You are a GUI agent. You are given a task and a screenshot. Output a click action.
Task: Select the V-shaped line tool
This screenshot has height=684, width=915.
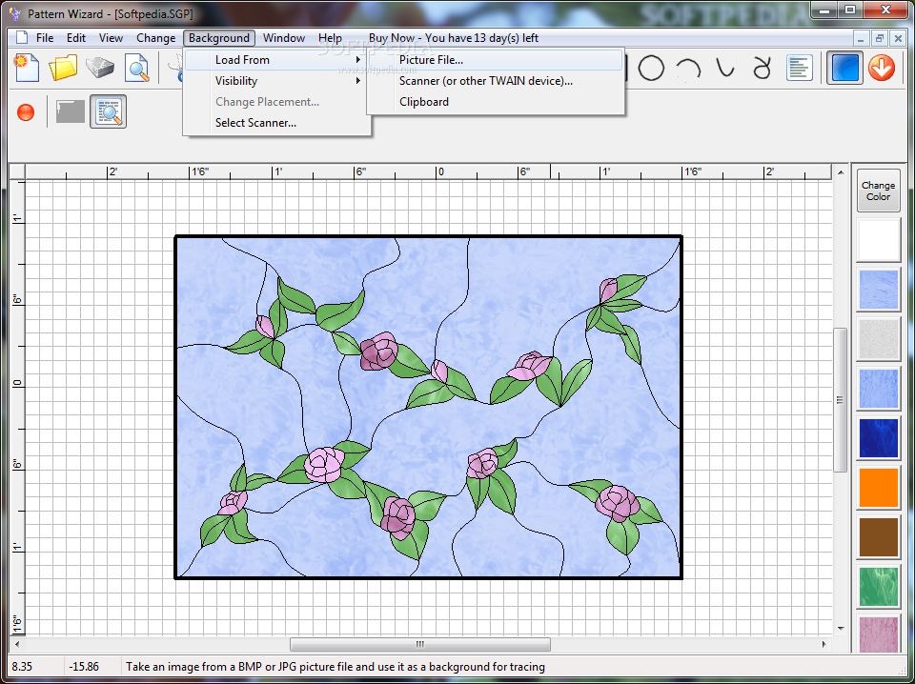point(725,69)
